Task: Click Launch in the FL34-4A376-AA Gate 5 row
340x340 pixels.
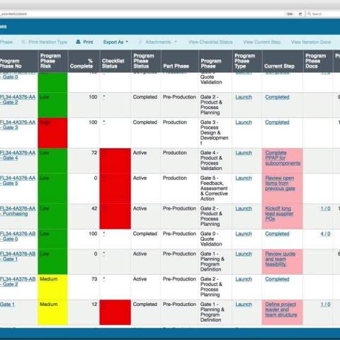Action: (244, 178)
